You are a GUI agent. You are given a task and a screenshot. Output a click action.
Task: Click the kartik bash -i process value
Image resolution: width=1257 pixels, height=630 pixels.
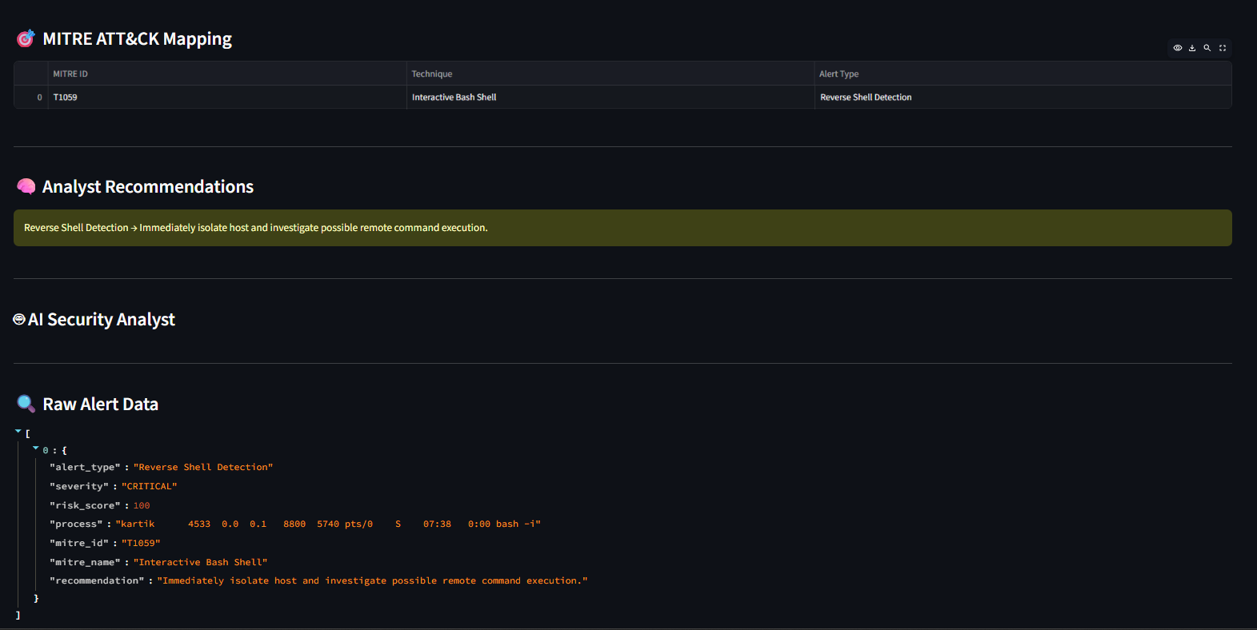coord(328,524)
